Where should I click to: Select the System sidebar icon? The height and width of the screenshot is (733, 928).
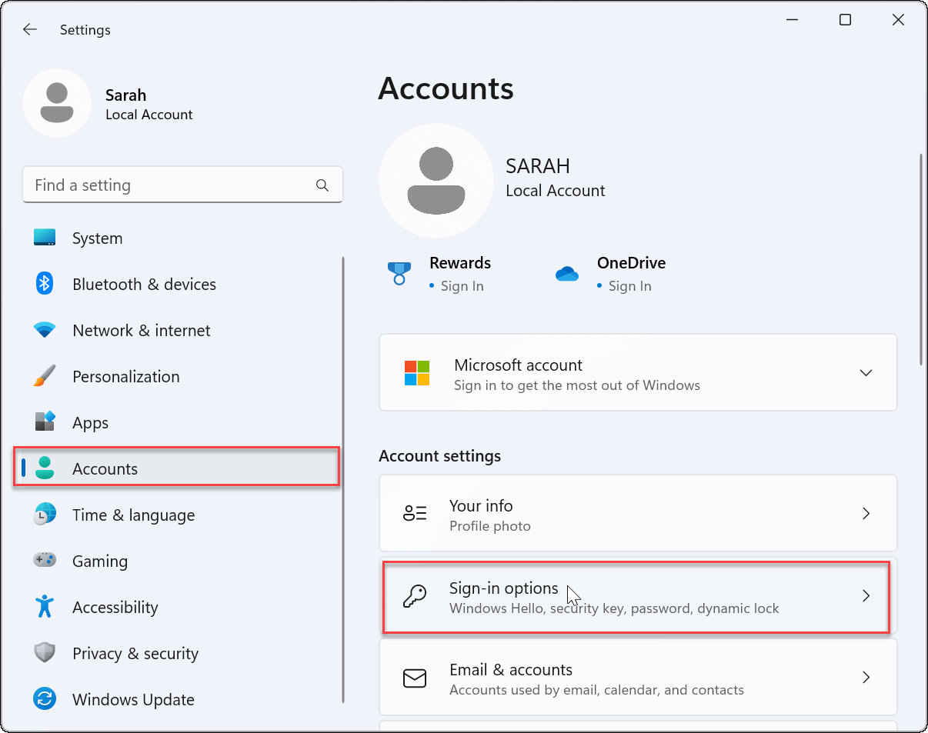tap(45, 238)
